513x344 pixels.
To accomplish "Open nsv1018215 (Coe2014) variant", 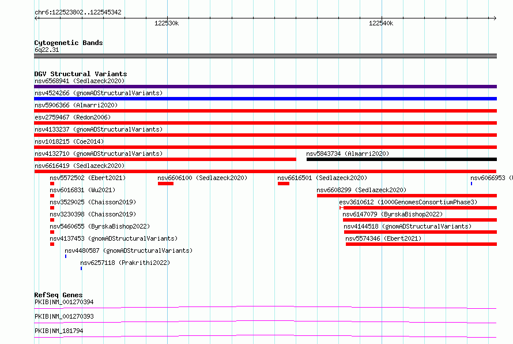I will (69, 141).
